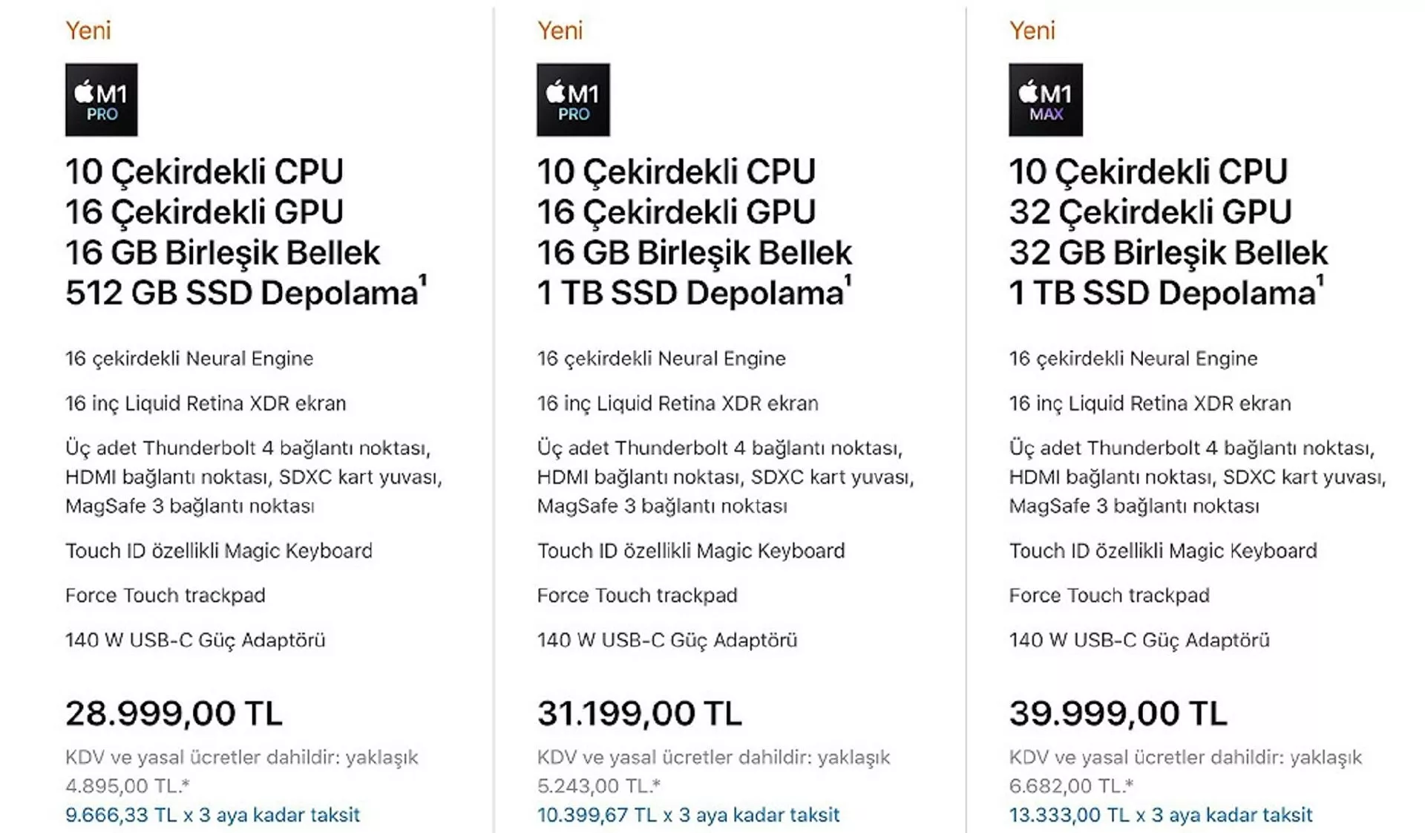This screenshot has width=1425, height=833.
Task: Click the 32 GB Birleşik Bellek heading
Action: click(1168, 252)
